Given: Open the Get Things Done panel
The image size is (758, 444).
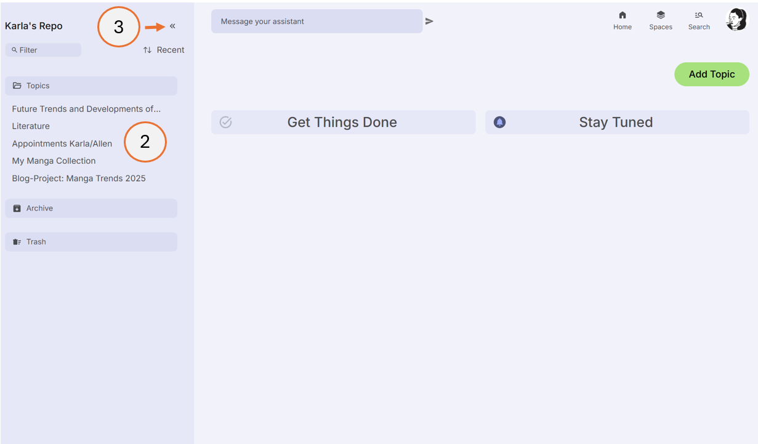Looking at the screenshot, I should coord(342,122).
